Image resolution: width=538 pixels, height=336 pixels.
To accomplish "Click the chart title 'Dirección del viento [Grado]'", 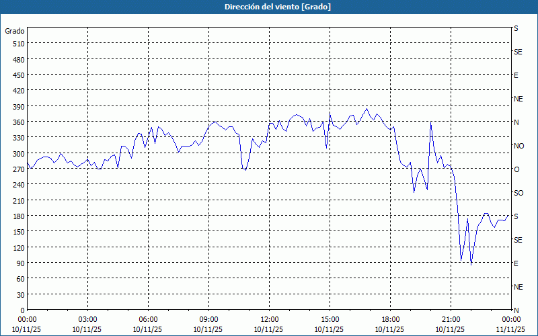I will click(268, 7).
